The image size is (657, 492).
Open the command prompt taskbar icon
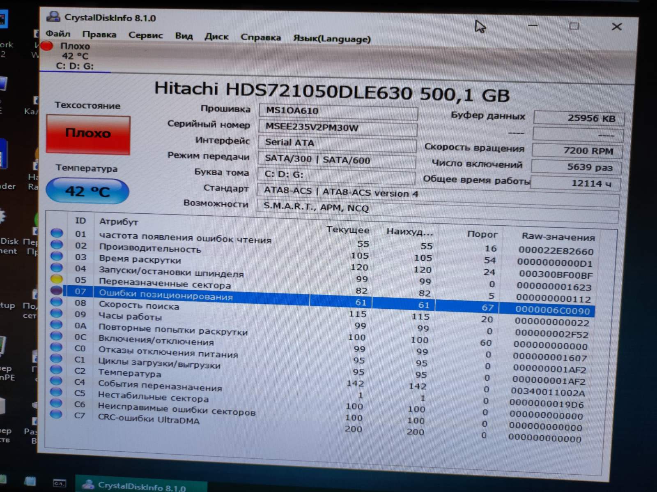coord(60,483)
